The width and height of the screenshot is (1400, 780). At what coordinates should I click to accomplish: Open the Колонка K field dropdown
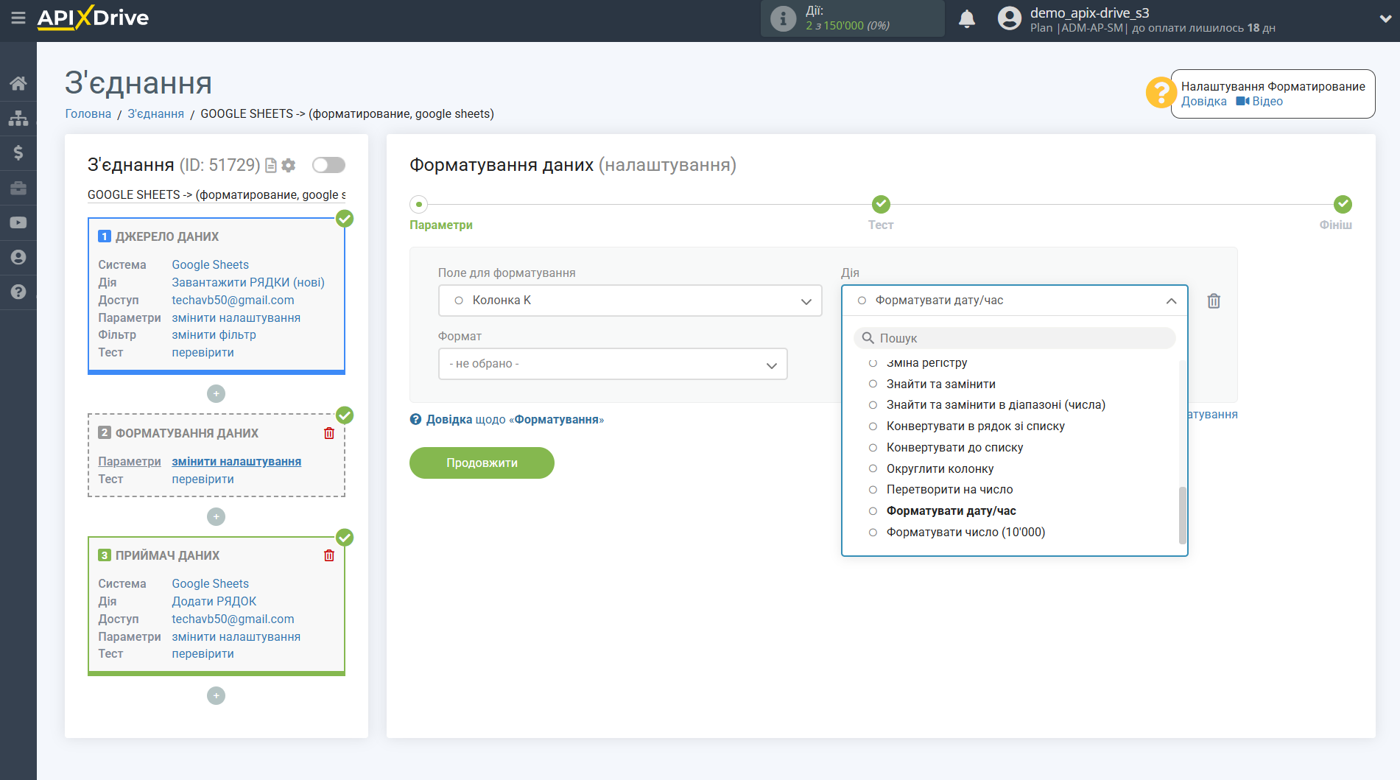(x=630, y=301)
